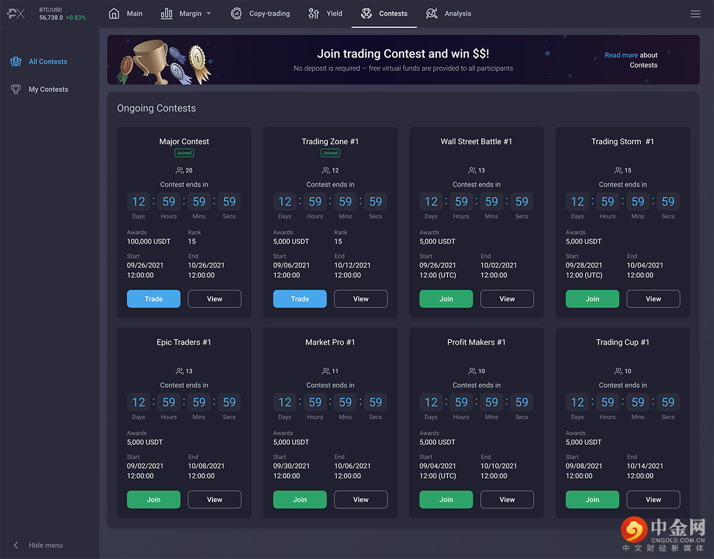The width and height of the screenshot is (714, 559).
Task: Click the My Contests trophy icon
Action: 16,89
